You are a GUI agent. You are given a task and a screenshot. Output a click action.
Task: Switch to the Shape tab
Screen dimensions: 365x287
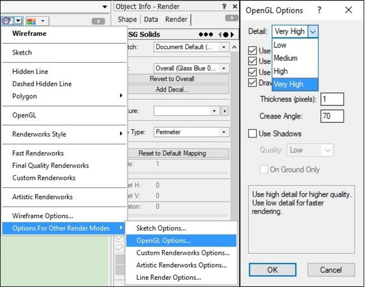point(127,19)
